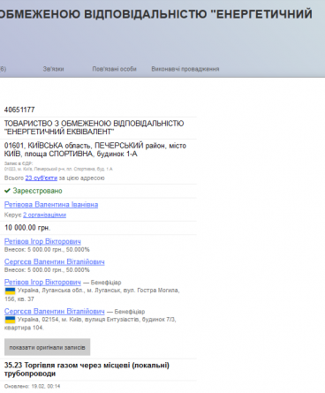Click Ukraine flag beside Луганська обл. address
Image resolution: width=325 pixels, height=393 pixels.
[x=11, y=291]
